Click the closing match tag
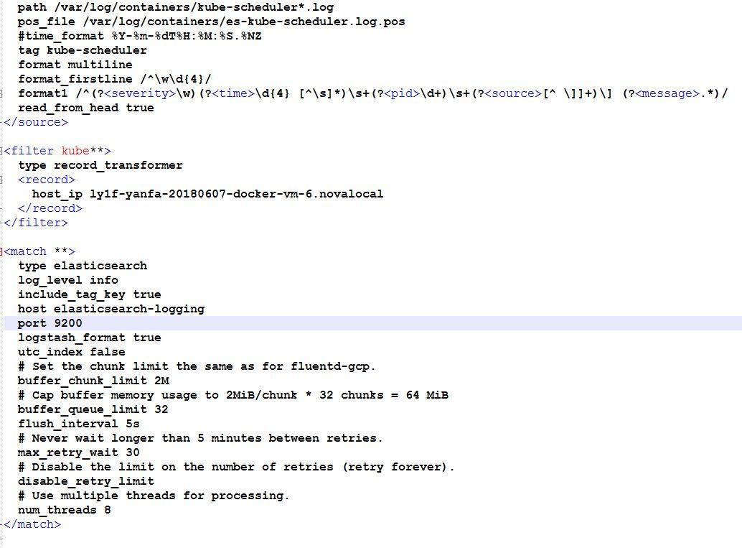Image resolution: width=742 pixels, height=548 pixels. 32,524
